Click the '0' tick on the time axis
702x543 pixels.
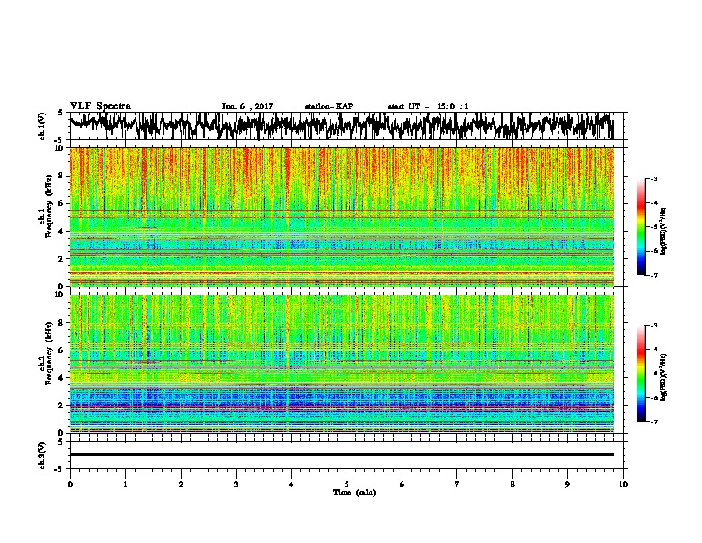pos(70,484)
